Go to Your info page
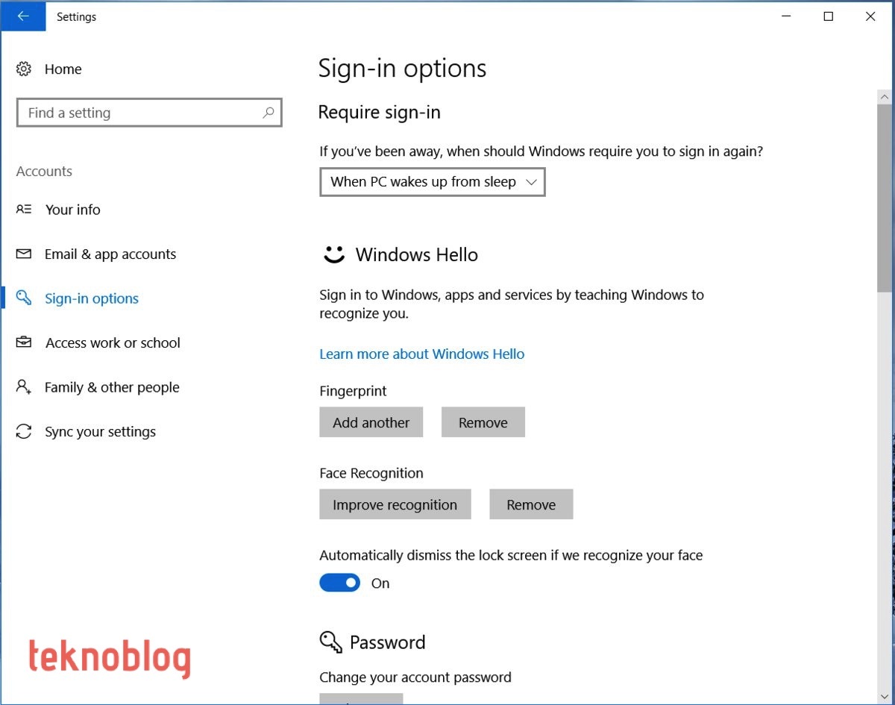This screenshot has width=895, height=705. click(72, 210)
